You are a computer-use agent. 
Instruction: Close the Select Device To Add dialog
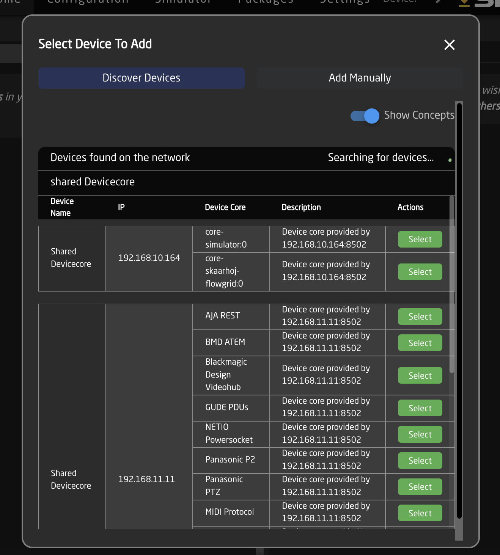[449, 45]
